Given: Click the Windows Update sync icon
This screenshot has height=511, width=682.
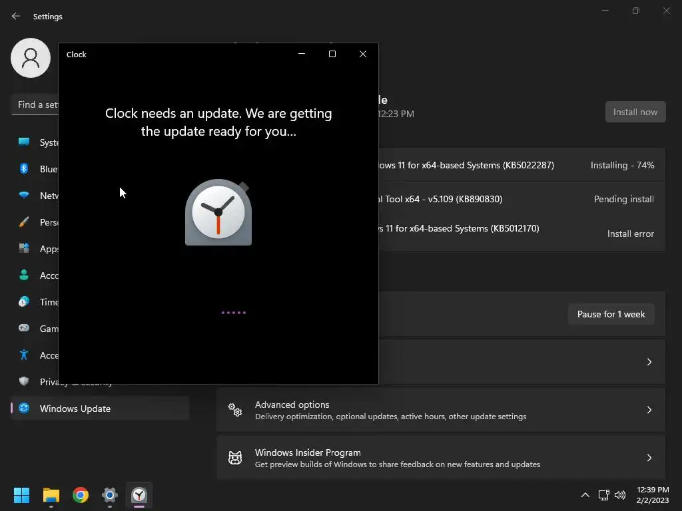Looking at the screenshot, I should click(x=24, y=408).
